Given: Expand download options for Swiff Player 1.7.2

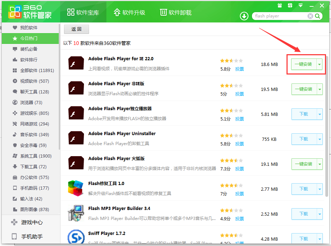Looking at the screenshot, I should tap(320, 239).
